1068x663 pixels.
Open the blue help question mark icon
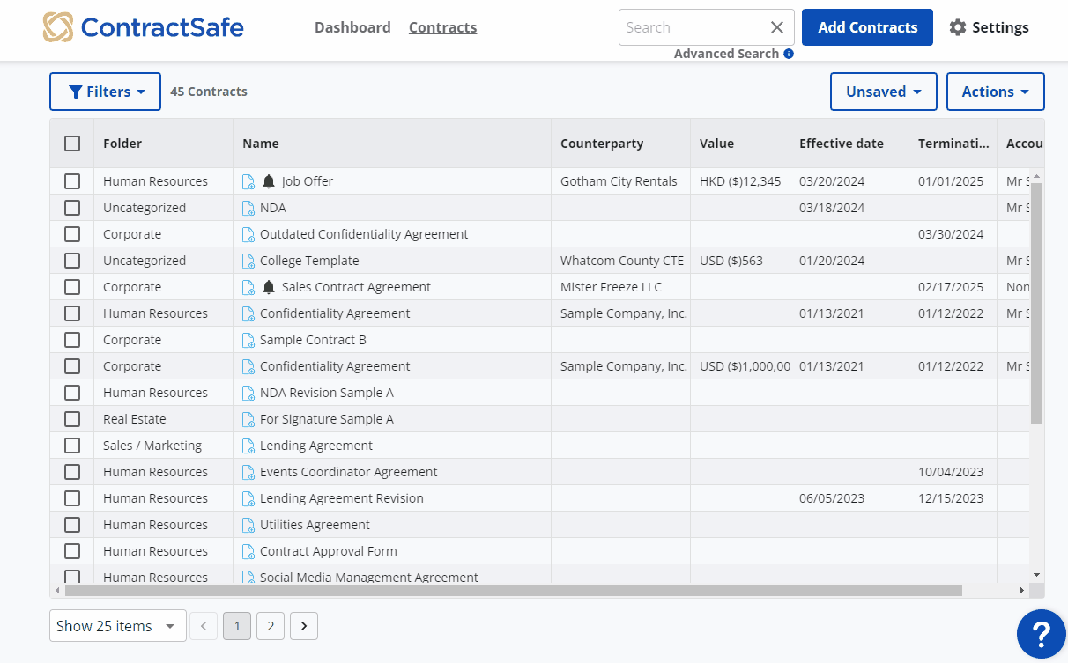(x=1041, y=633)
